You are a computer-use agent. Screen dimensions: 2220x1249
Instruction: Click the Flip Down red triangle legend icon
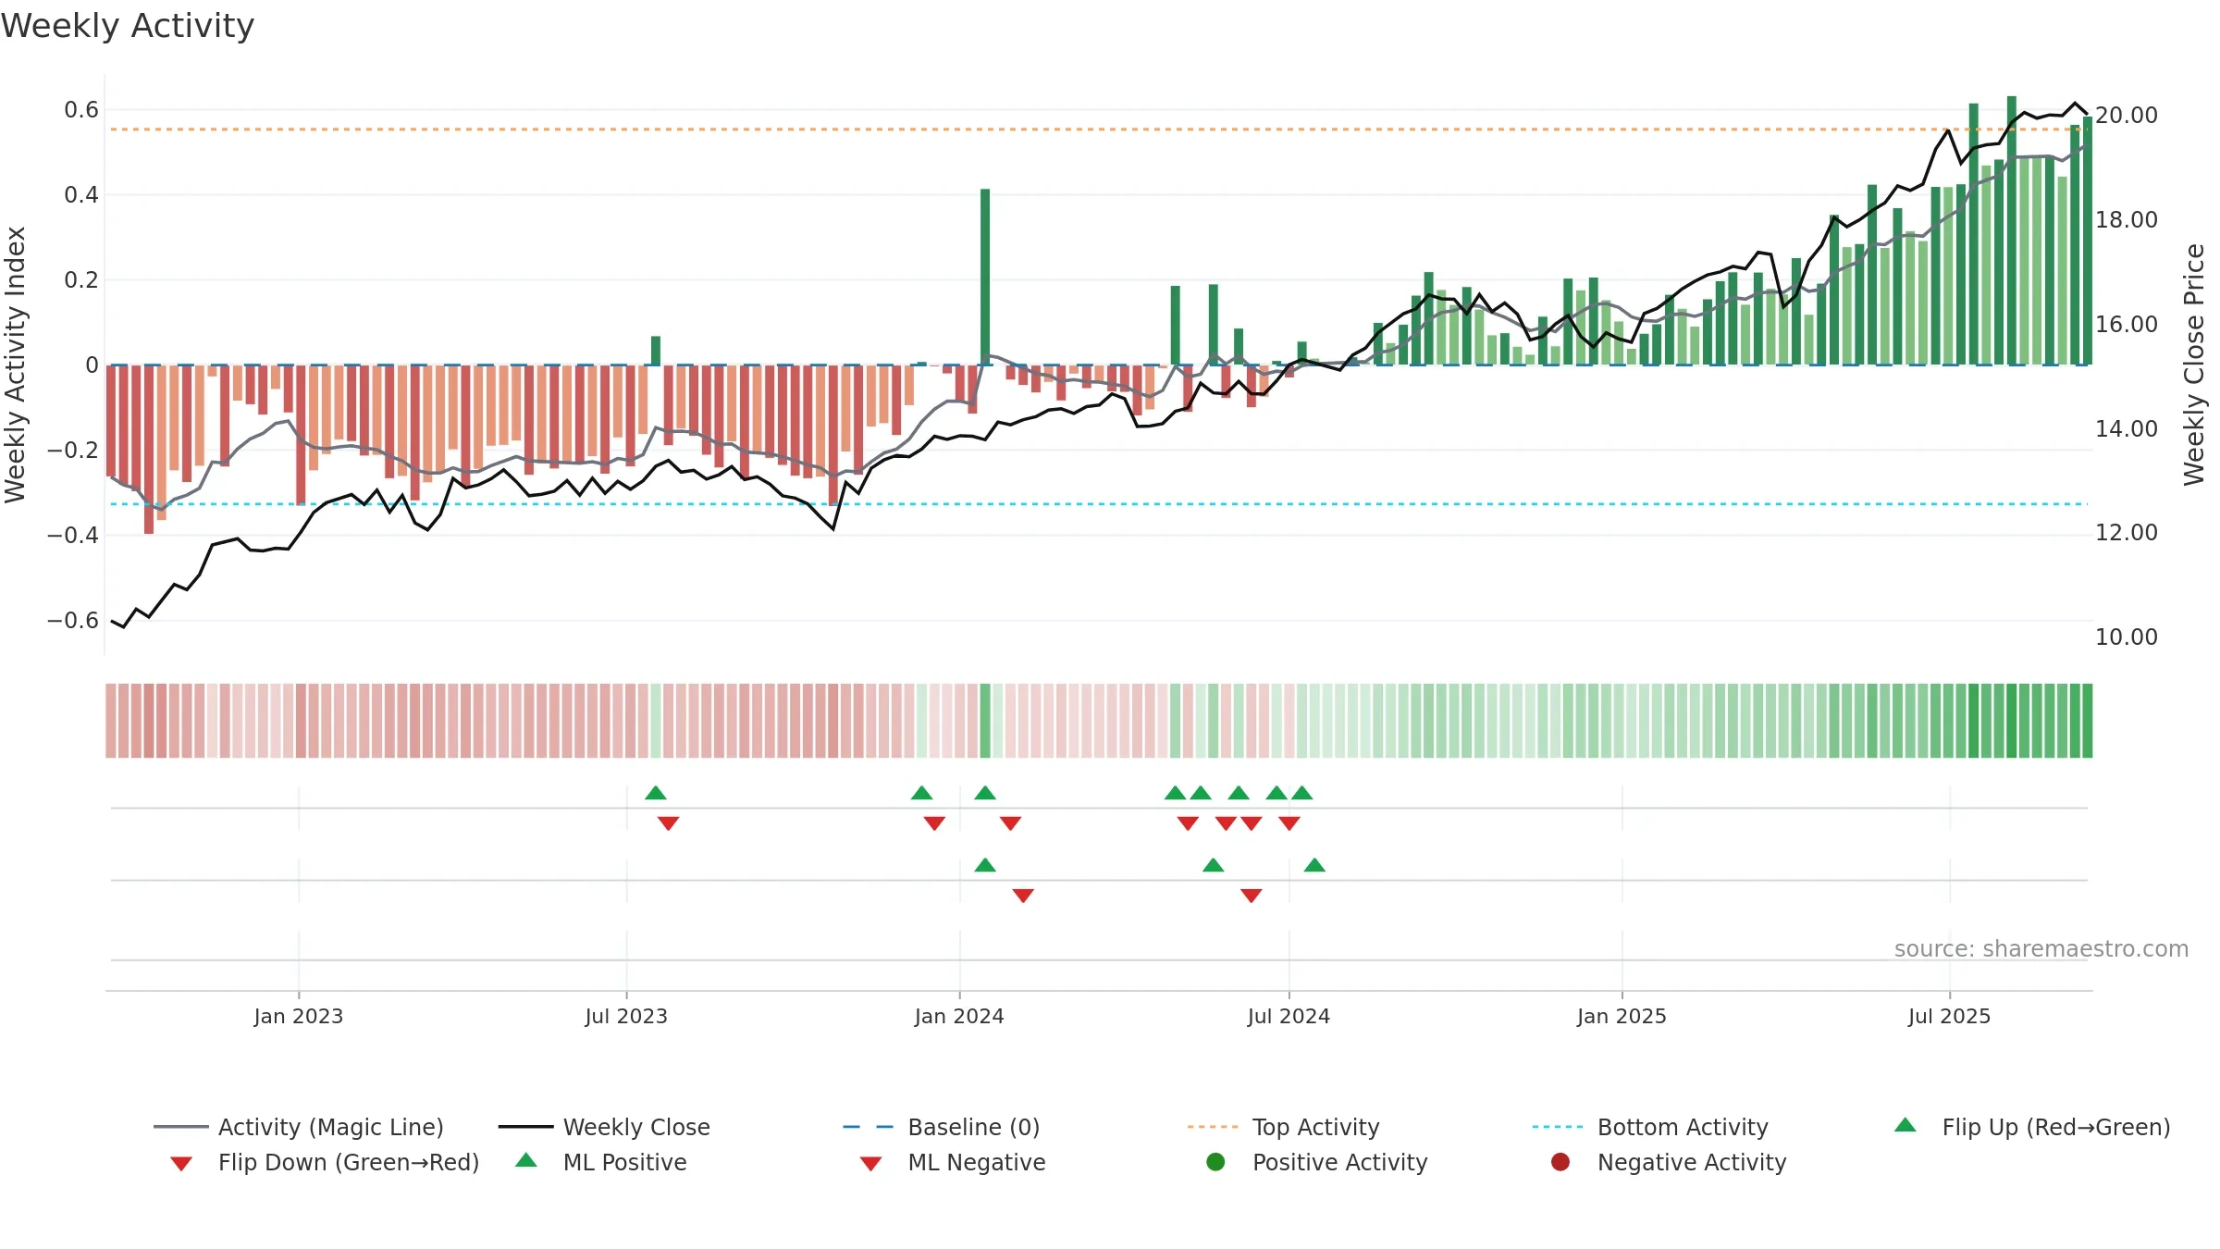click(181, 1164)
